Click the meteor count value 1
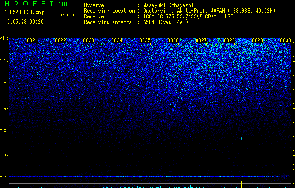Image resolution: width=295 pixels, height=188 pixels. [x=67, y=22]
